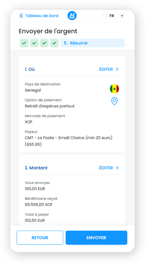Click the first green checkmark step
147x265 pixels.
click(x=24, y=43)
